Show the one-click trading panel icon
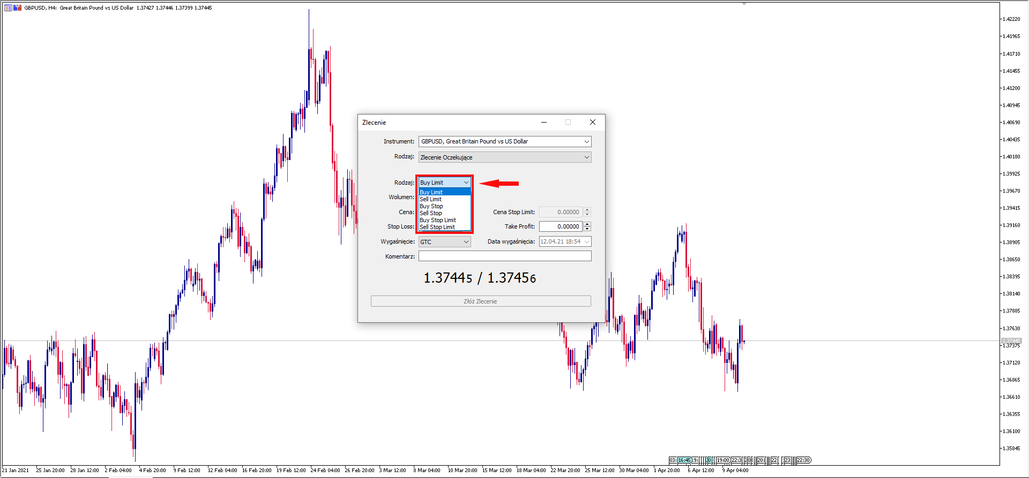This screenshot has height=478, width=1029. coord(18,7)
